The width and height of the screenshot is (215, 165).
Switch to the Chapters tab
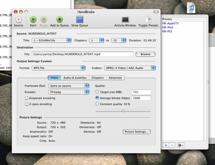pyautogui.click(x=98, y=78)
